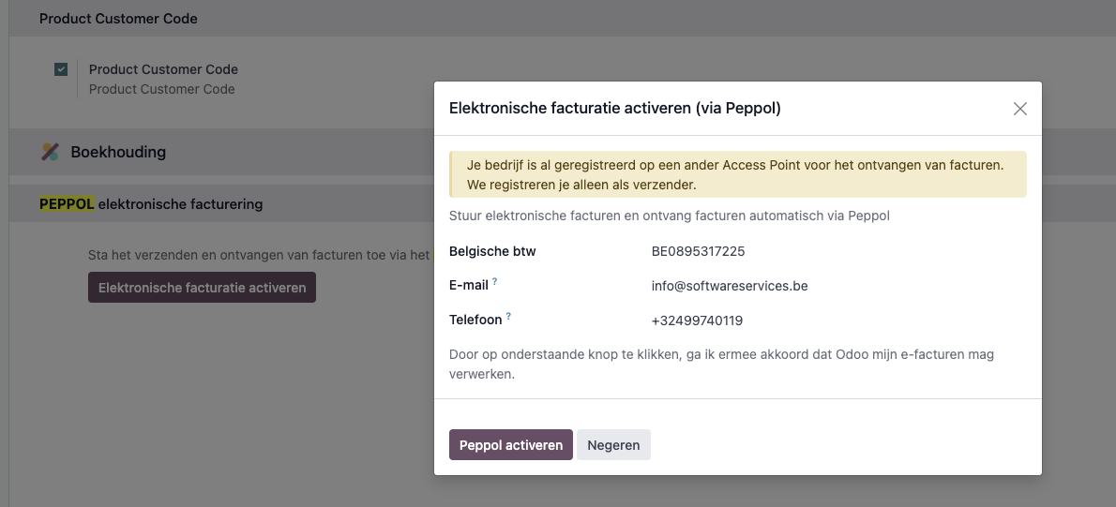Image resolution: width=1116 pixels, height=507 pixels.
Task: Click the dialog title Elektronische facturatie activeren
Action: (x=615, y=109)
